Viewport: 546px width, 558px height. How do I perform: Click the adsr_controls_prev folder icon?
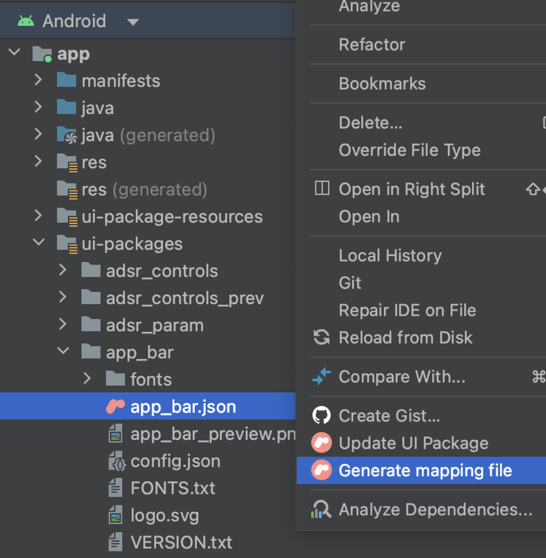tap(91, 297)
